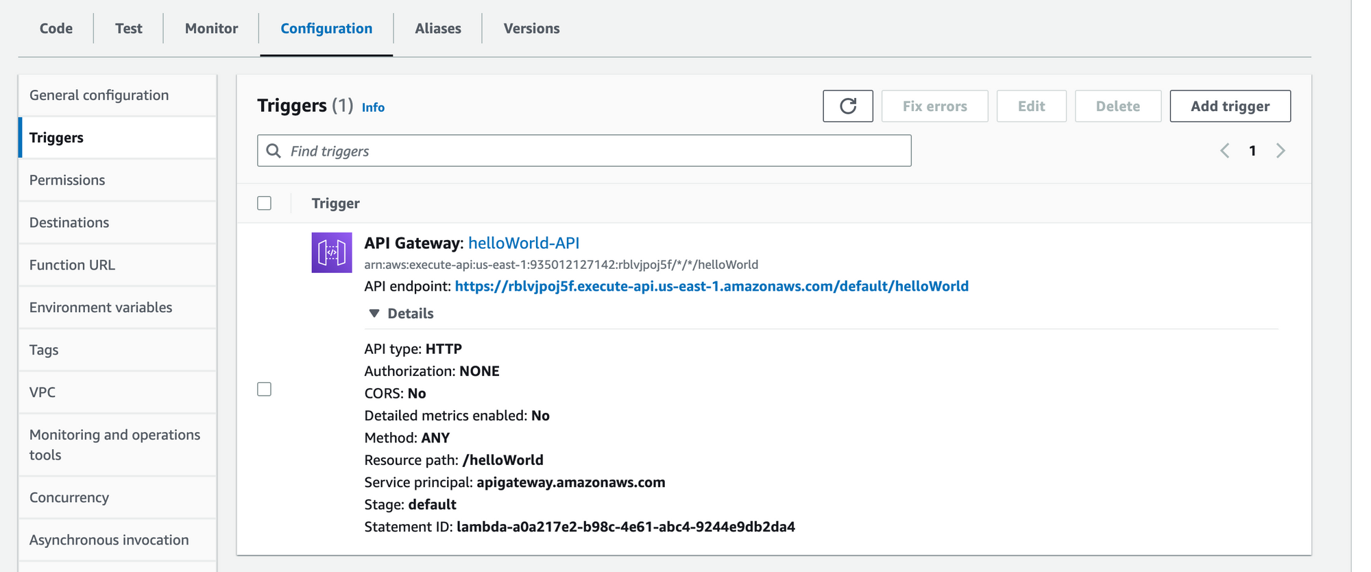This screenshot has width=1371, height=572.
Task: Click the CORS: No line
Action: [x=396, y=394]
